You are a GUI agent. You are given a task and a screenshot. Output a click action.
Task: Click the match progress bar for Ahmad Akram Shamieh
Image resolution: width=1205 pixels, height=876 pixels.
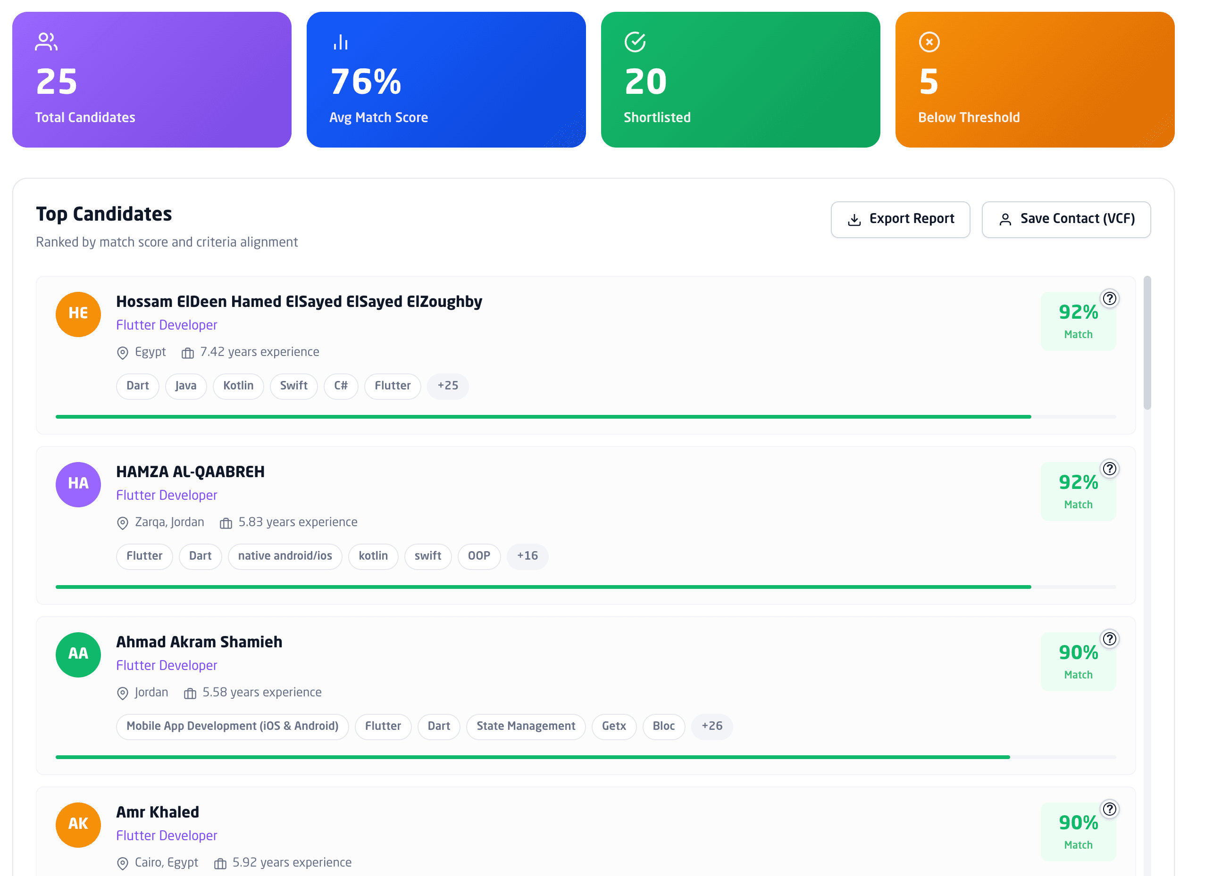pos(586,757)
